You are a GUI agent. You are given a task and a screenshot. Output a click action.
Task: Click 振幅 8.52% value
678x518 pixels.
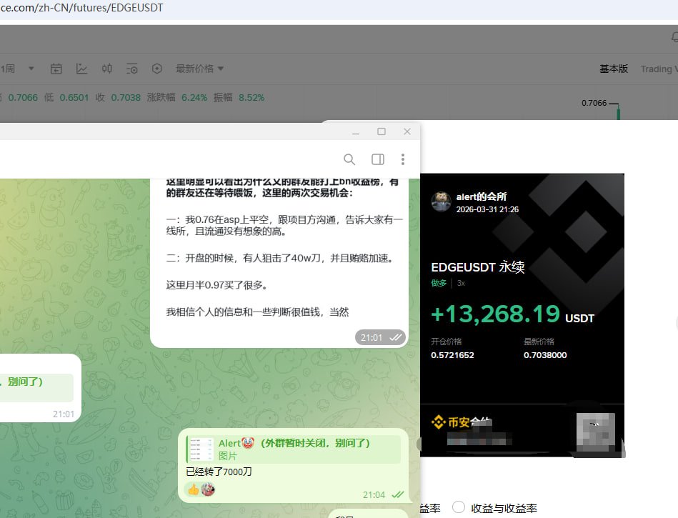[251, 98]
